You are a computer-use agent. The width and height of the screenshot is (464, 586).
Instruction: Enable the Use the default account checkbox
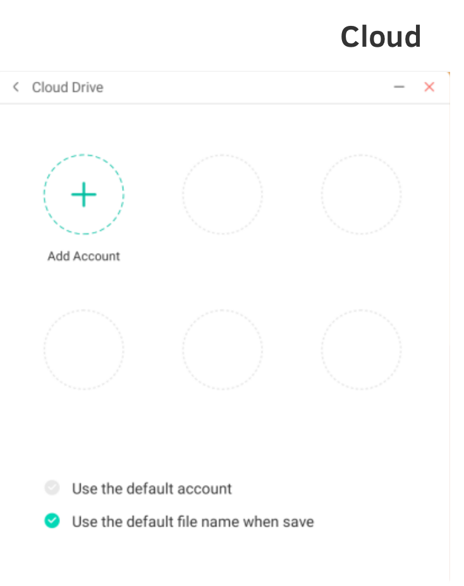pyautogui.click(x=52, y=488)
